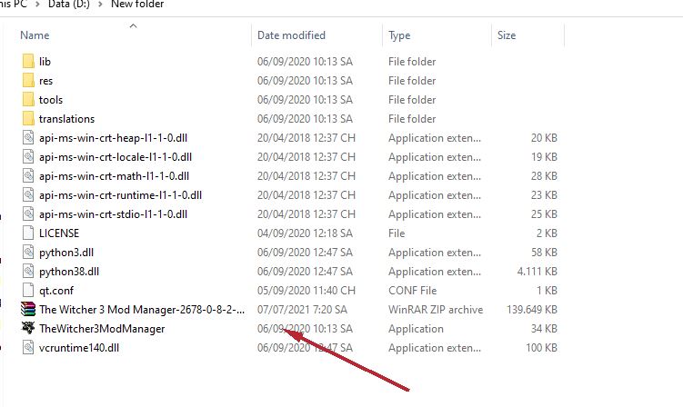
Task: Click the qt.conf file icon
Action: (x=27, y=291)
